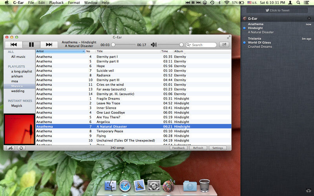Open the wedding playlist
314x196 pixels.
(18, 91)
